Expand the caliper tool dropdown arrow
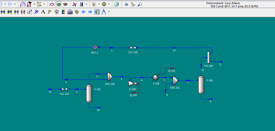 click(x=109, y=12)
